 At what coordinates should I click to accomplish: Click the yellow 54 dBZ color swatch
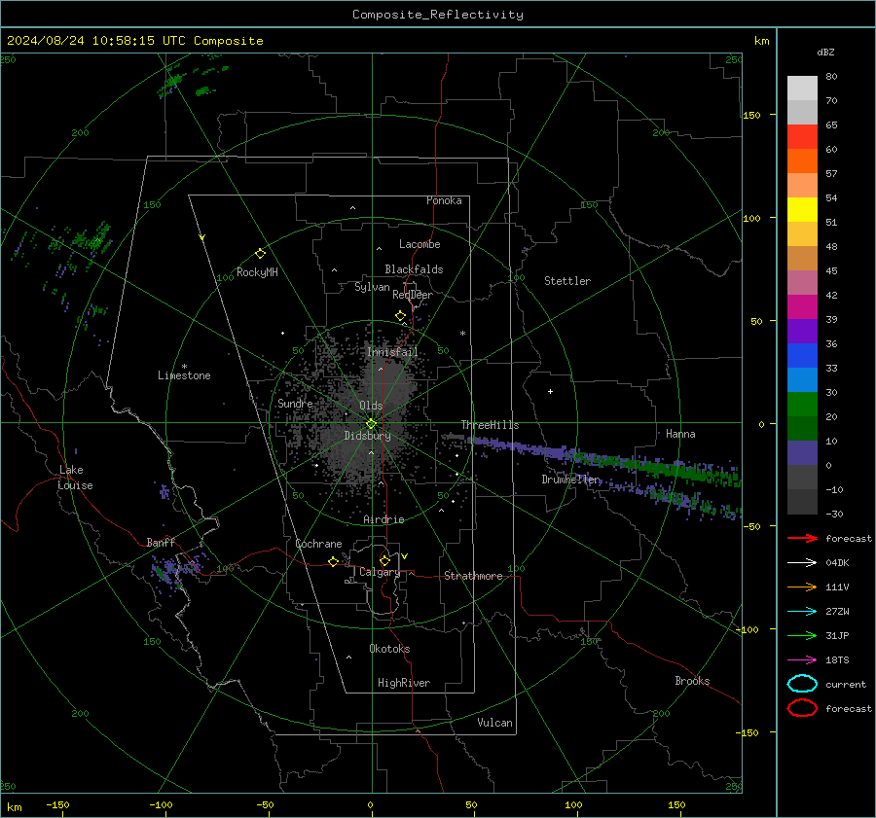pyautogui.click(x=802, y=210)
